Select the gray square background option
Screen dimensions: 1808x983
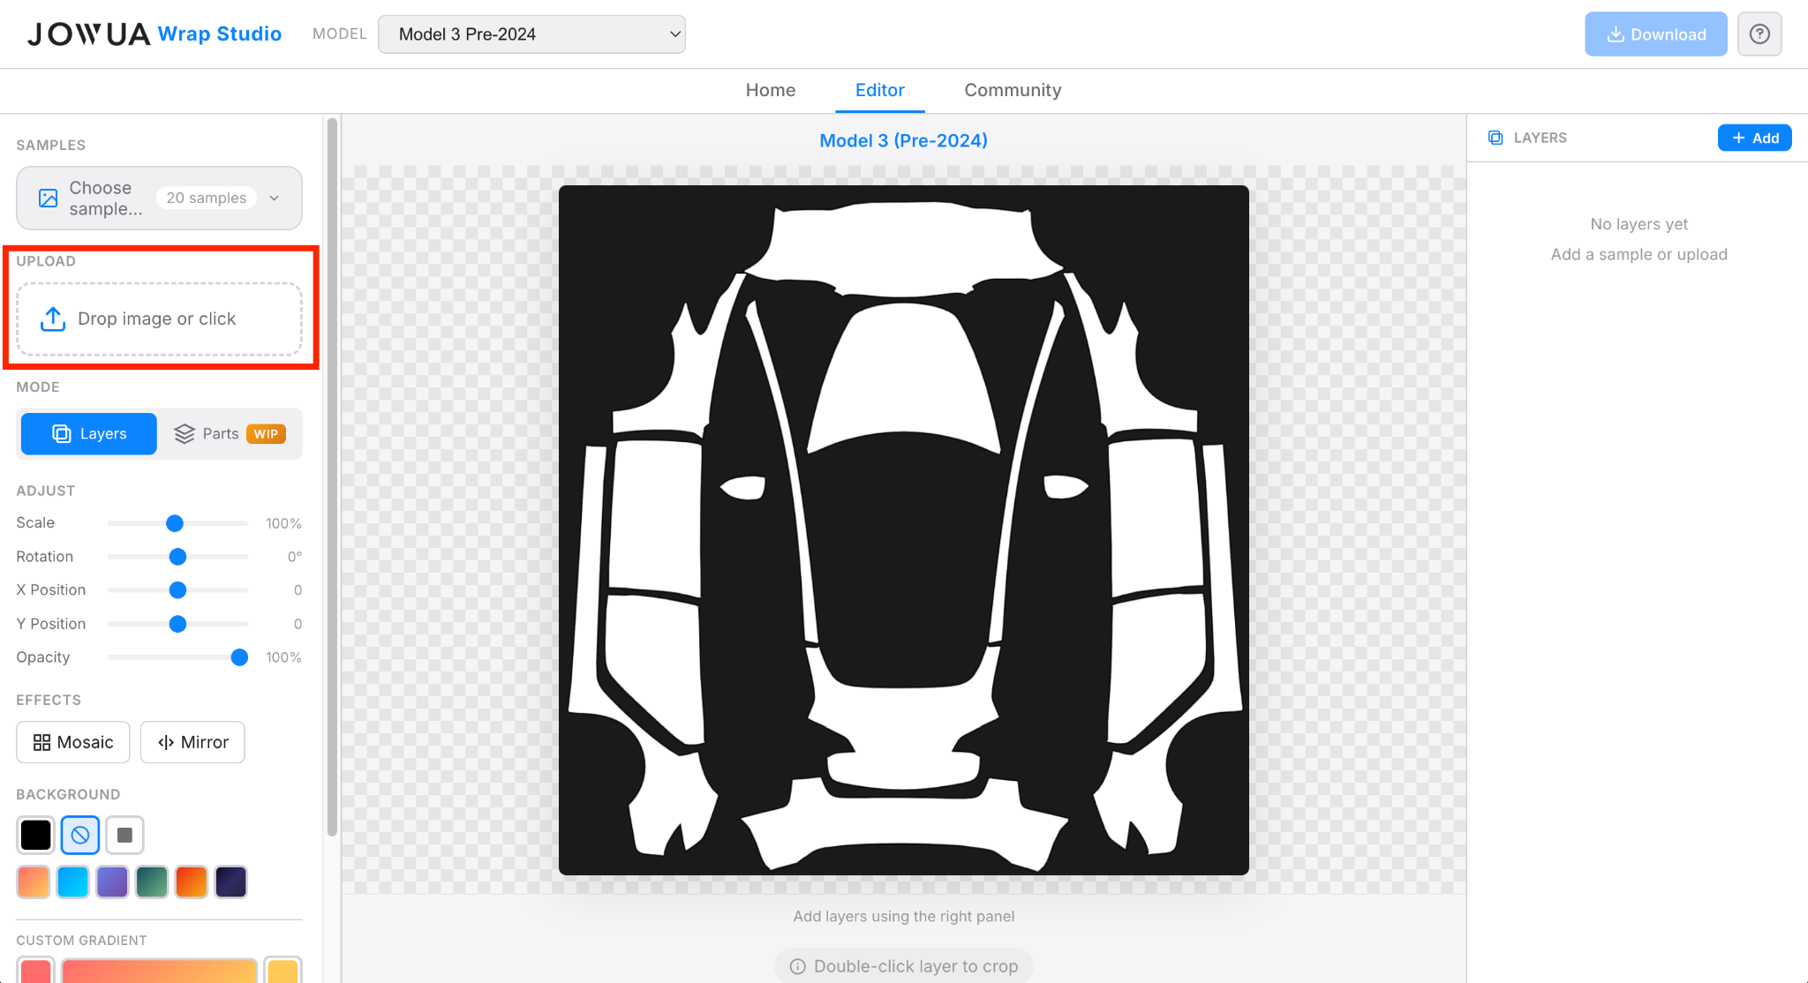click(x=124, y=835)
